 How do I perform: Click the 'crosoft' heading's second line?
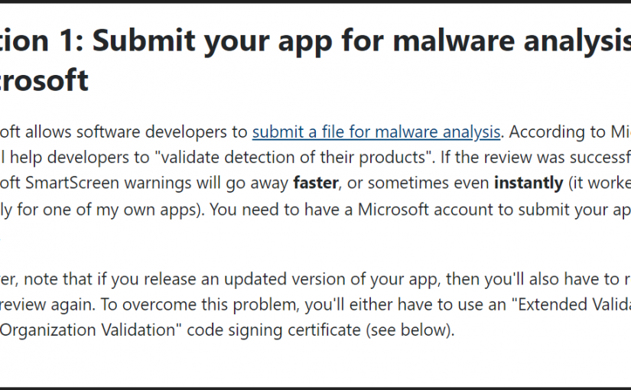click(44, 80)
